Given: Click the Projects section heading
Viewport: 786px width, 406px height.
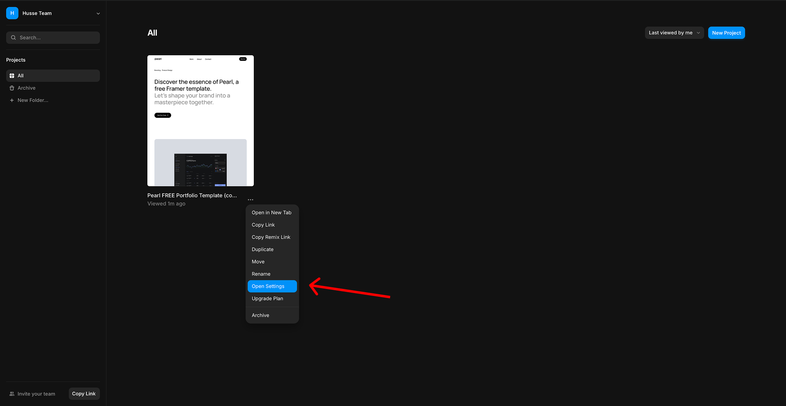Looking at the screenshot, I should 16,60.
